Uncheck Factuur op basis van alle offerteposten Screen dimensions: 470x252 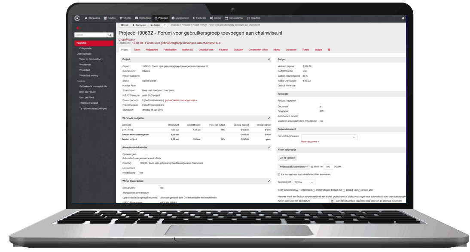coord(278,174)
